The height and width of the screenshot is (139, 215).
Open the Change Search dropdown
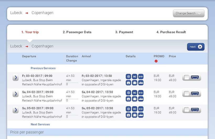point(189,13)
